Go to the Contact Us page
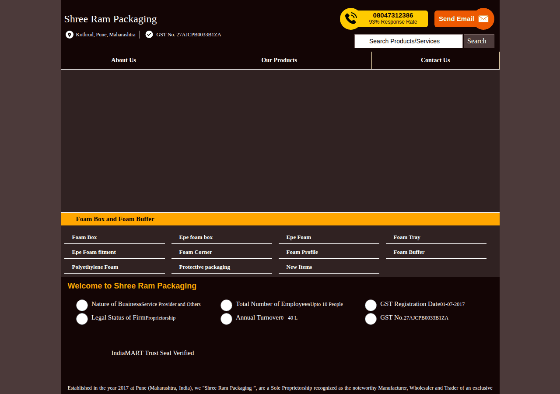This screenshot has height=394, width=560. point(435,60)
